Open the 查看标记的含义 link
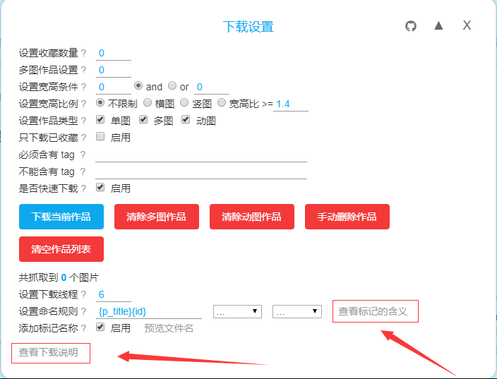497x379 pixels. coord(373,311)
